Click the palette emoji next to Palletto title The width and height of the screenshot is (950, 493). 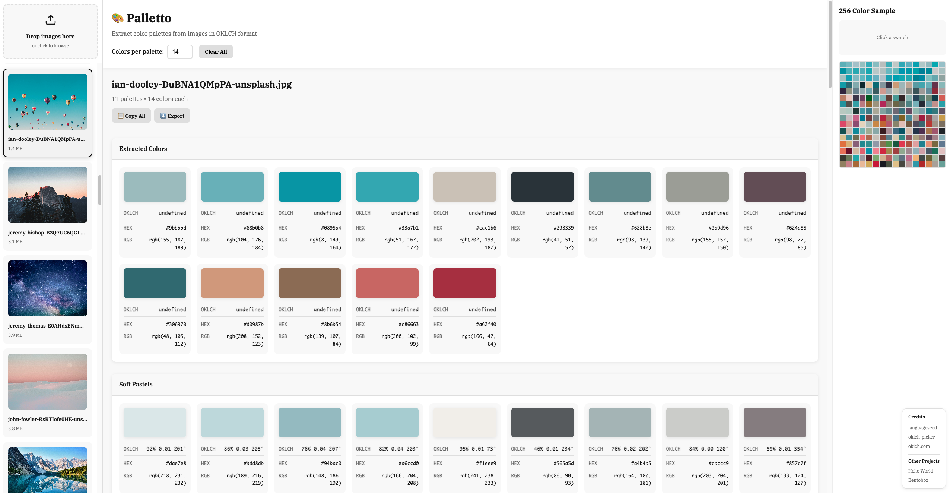pos(117,18)
